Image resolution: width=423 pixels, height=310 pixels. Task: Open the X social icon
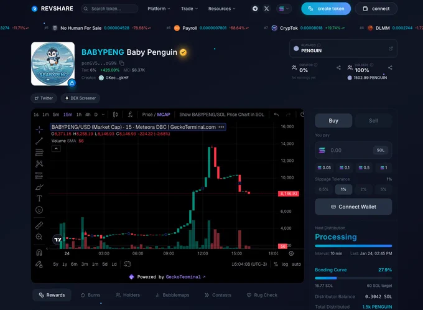click(266, 9)
